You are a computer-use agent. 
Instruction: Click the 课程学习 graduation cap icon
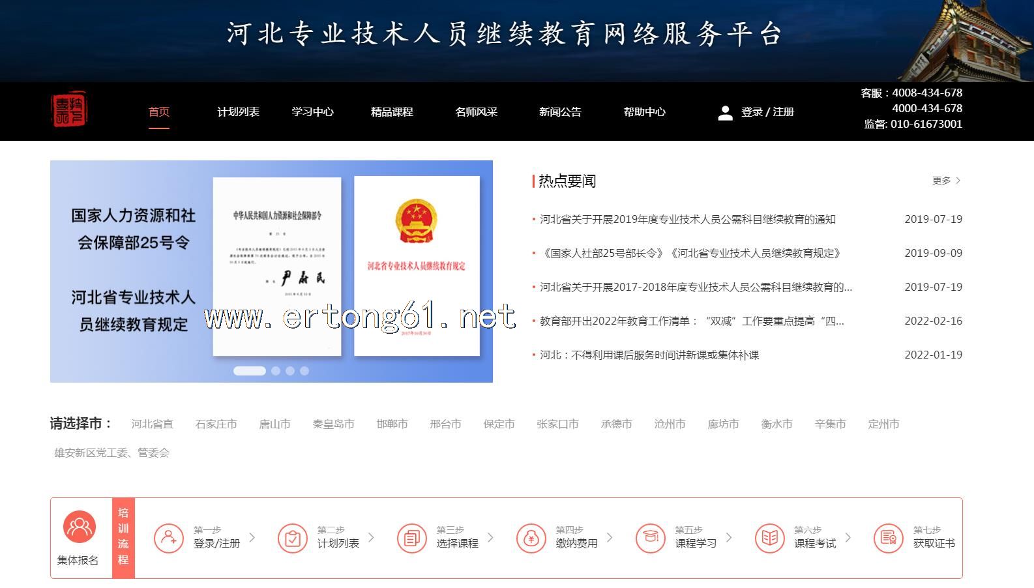650,538
